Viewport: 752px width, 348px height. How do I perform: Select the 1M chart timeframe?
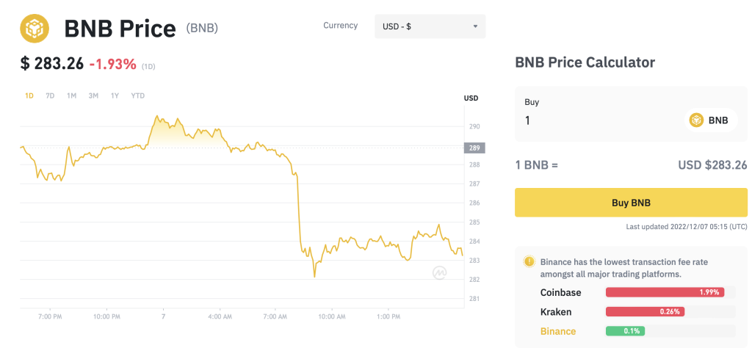pos(71,96)
